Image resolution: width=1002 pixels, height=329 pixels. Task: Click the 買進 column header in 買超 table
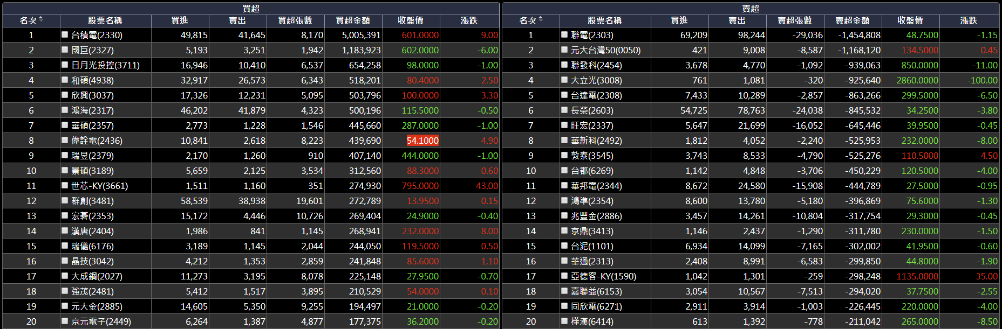pos(180,20)
